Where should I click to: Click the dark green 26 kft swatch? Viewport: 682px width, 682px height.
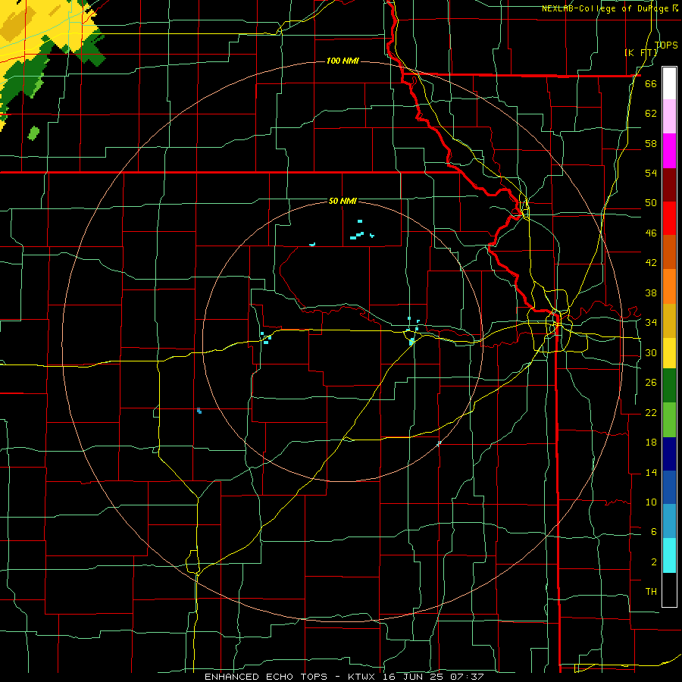pos(669,386)
